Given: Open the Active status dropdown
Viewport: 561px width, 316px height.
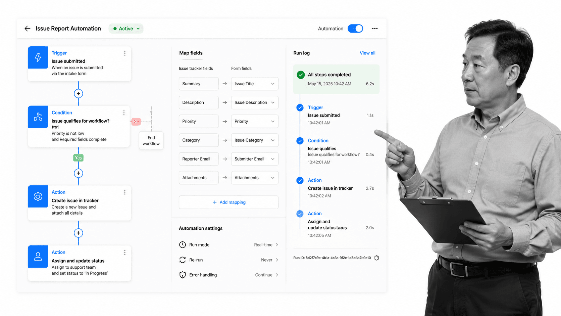Looking at the screenshot, I should tap(126, 29).
